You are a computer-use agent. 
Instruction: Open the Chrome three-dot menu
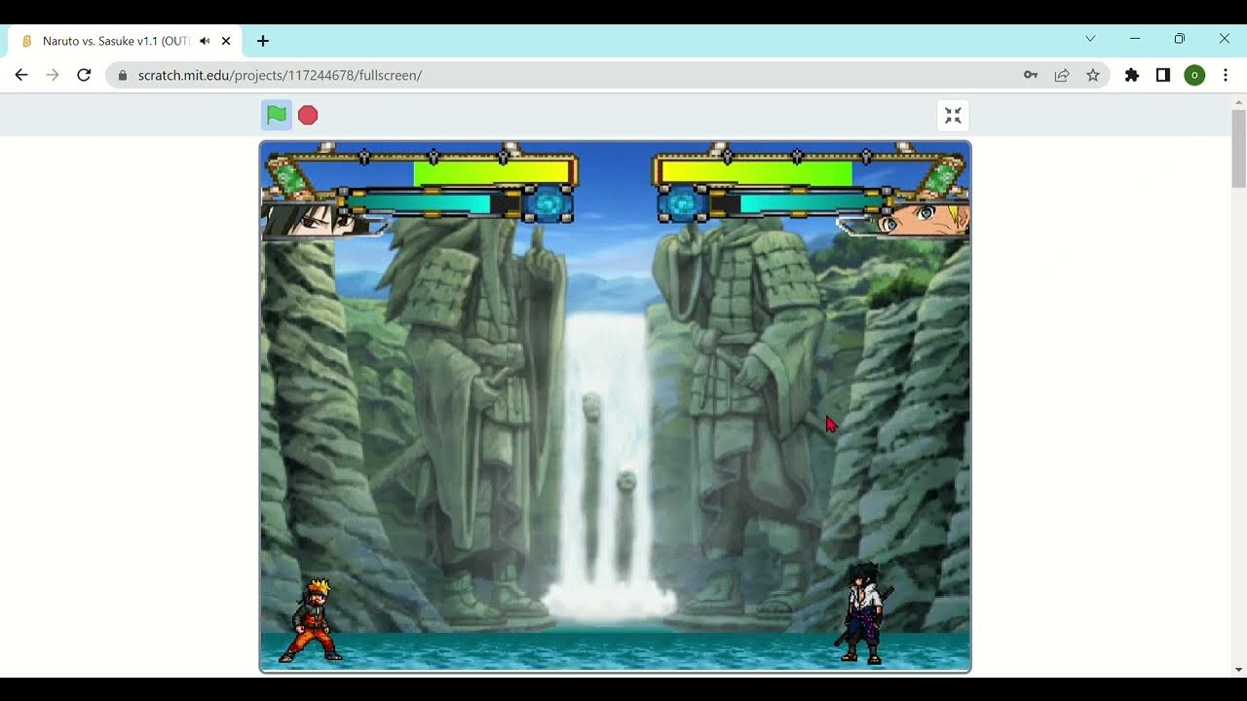(x=1226, y=75)
